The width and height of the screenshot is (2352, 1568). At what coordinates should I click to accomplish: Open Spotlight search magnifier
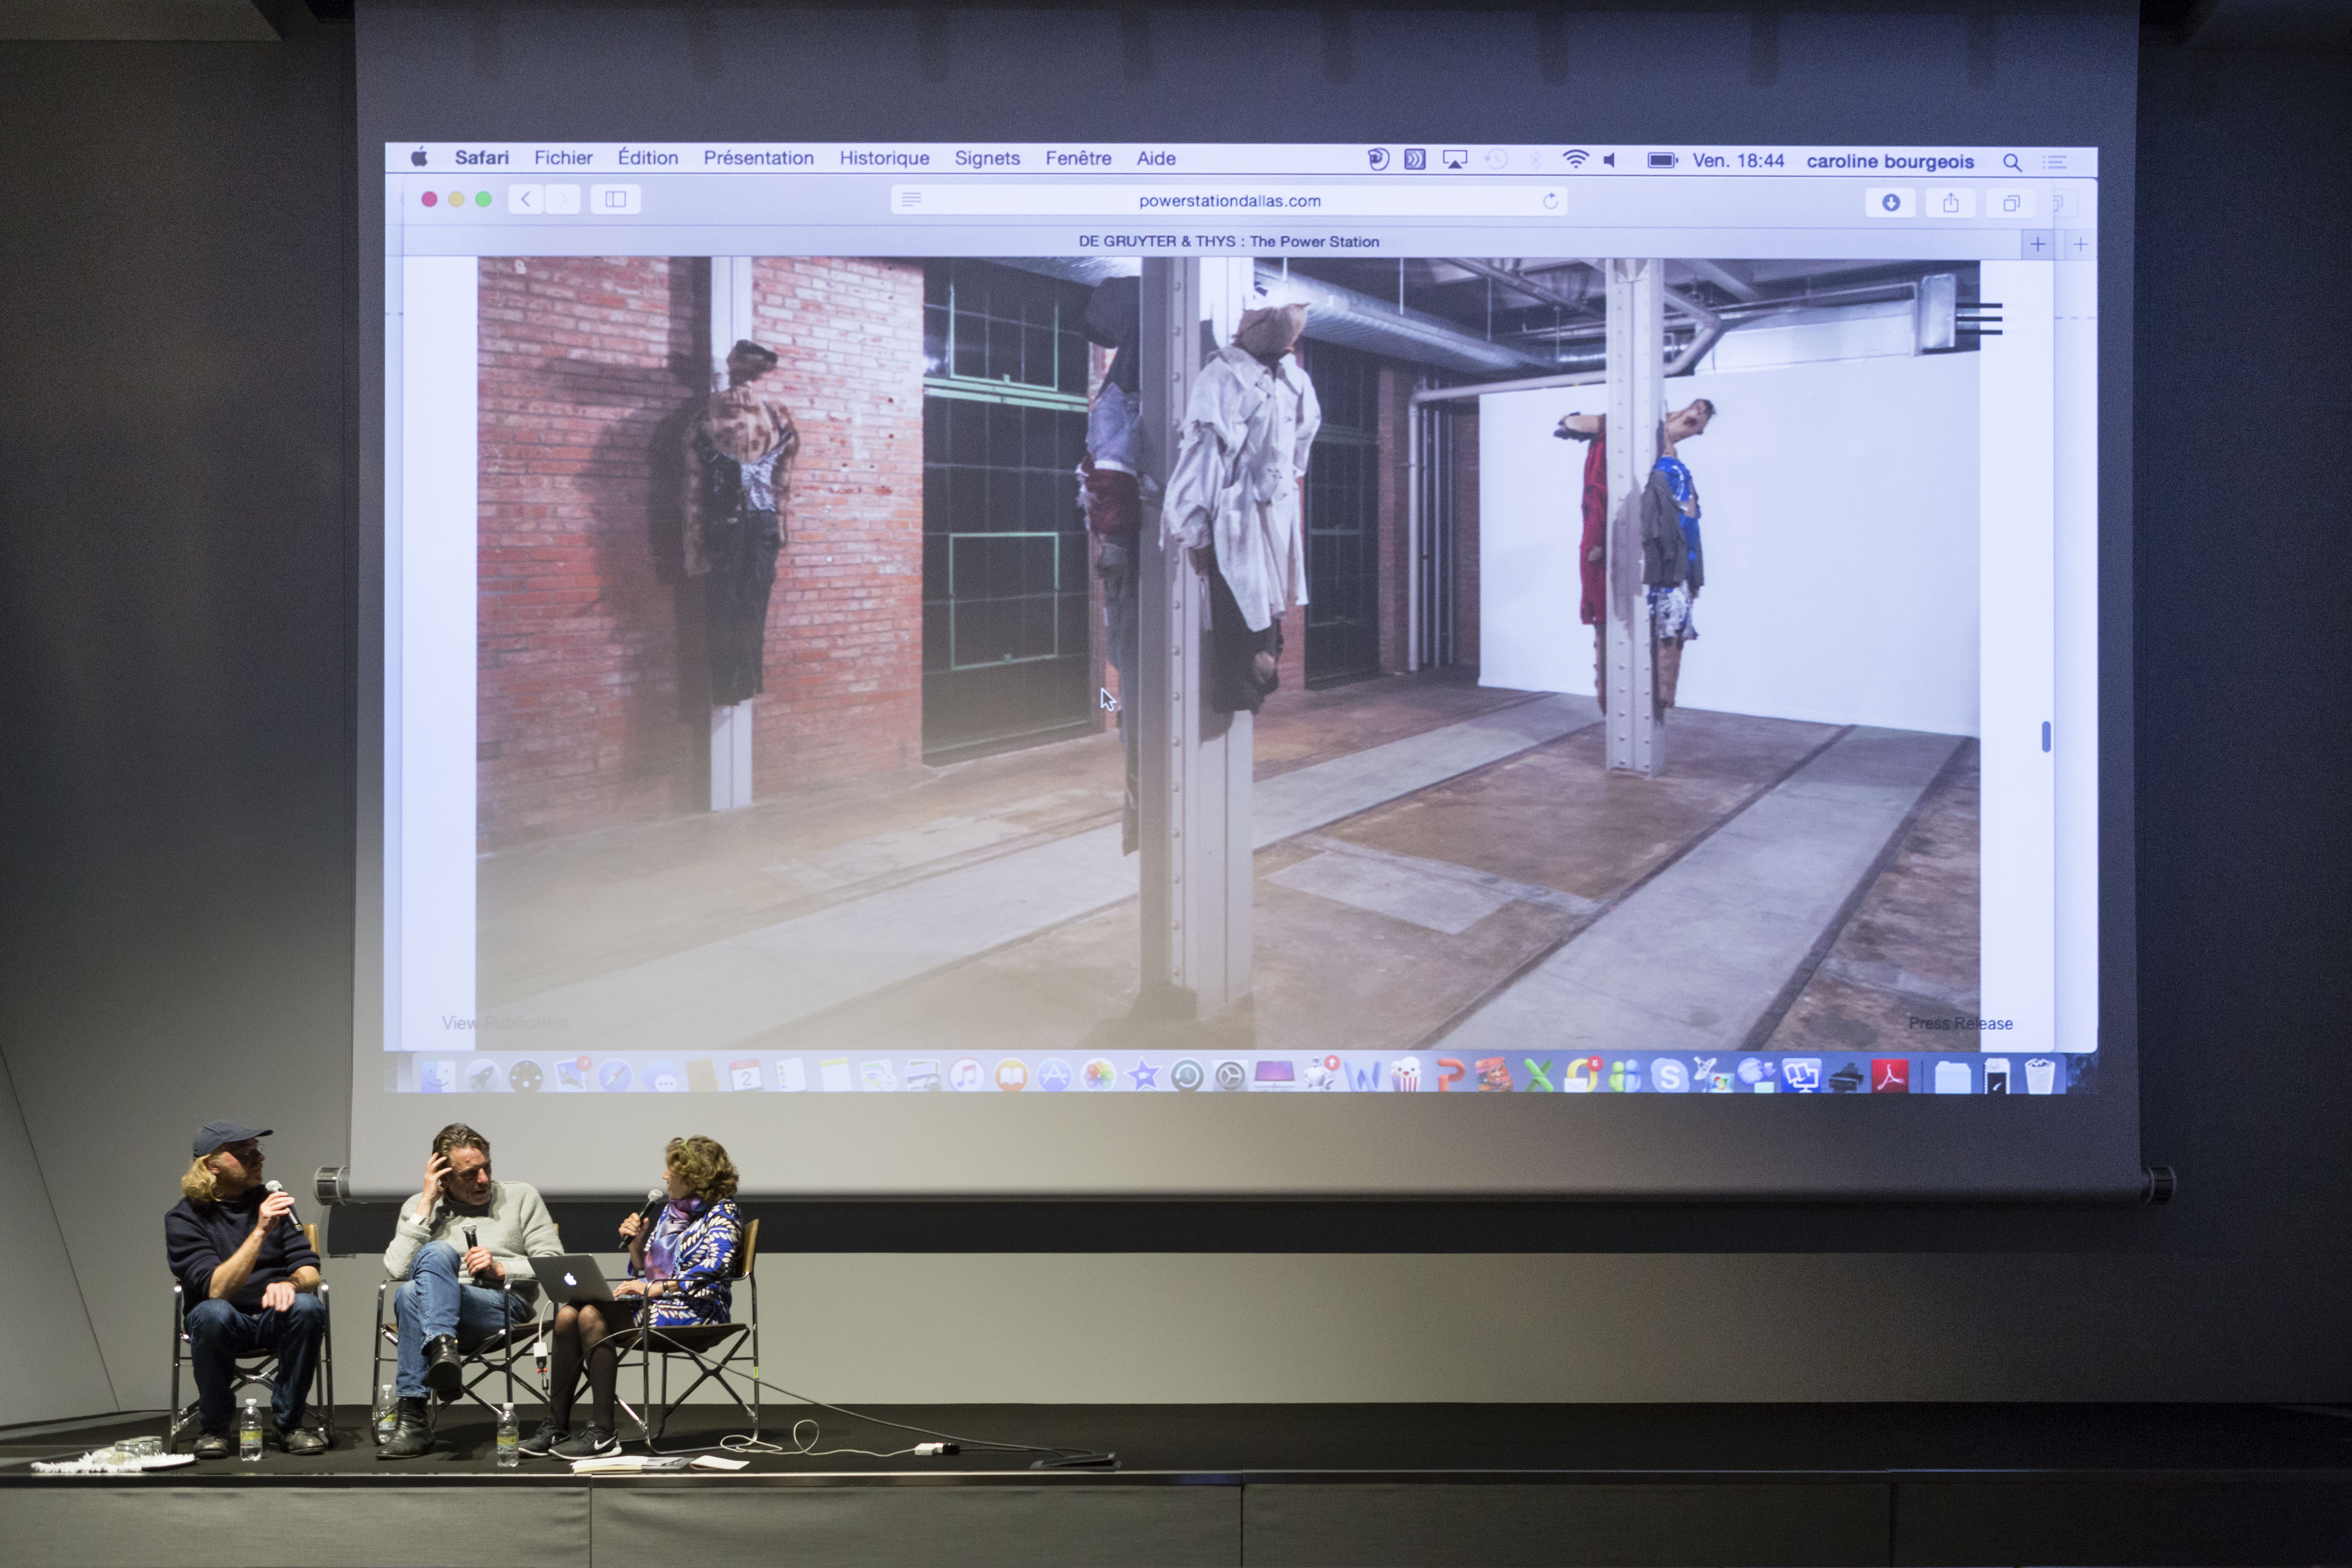tap(2012, 162)
